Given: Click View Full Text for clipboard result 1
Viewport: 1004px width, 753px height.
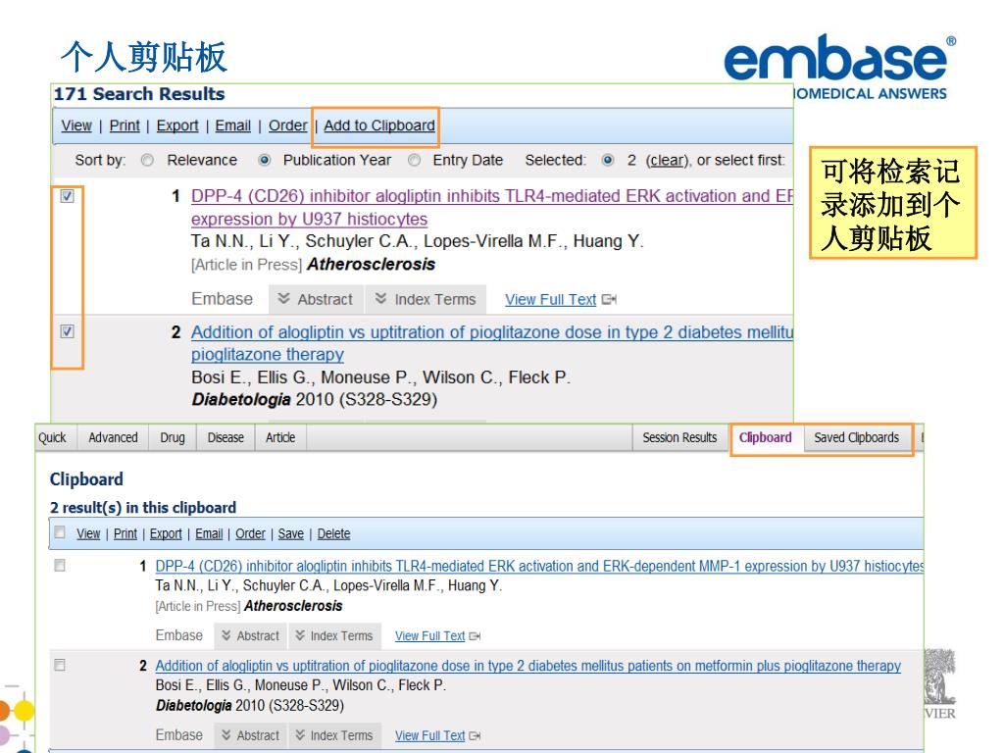Looking at the screenshot, I should (x=429, y=635).
